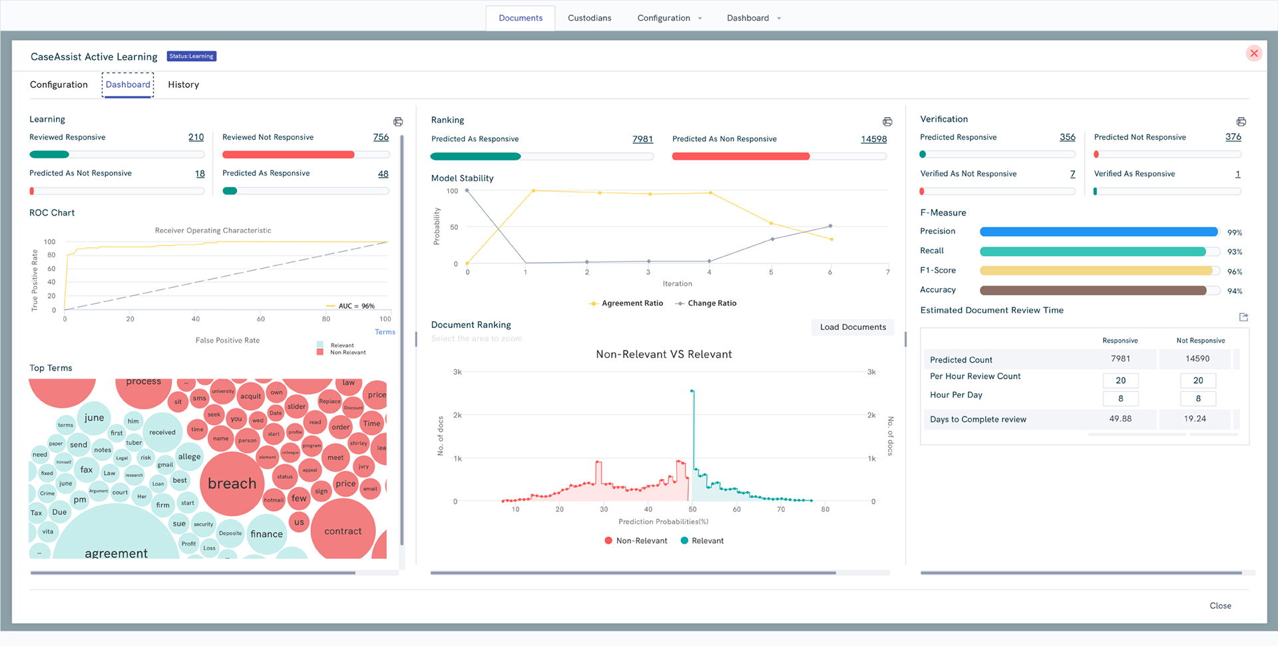
Task: Open the Configuration dropdown in top navigation
Action: (669, 18)
